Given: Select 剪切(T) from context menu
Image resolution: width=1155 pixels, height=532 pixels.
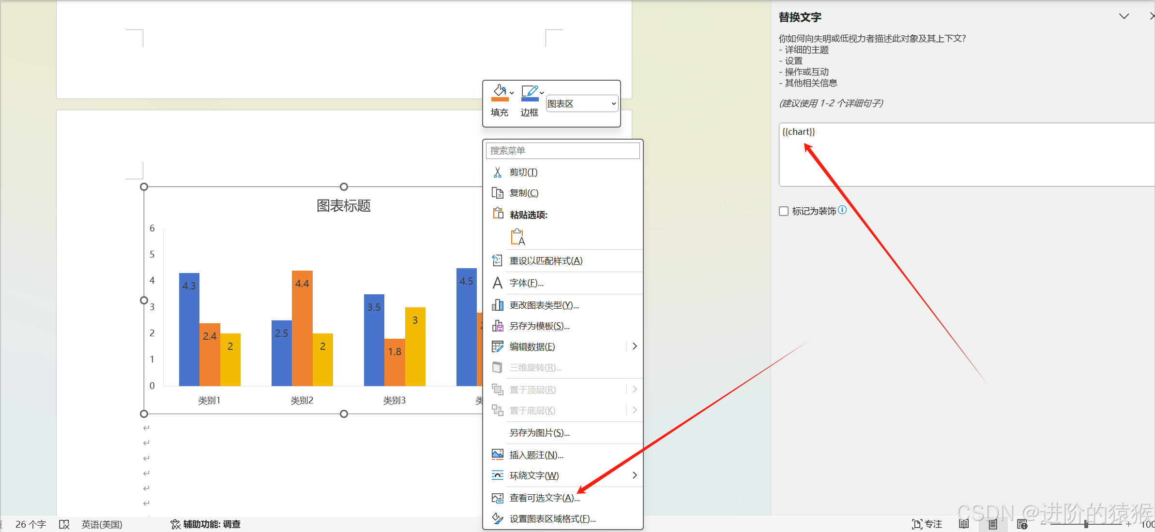Looking at the screenshot, I should point(563,173).
